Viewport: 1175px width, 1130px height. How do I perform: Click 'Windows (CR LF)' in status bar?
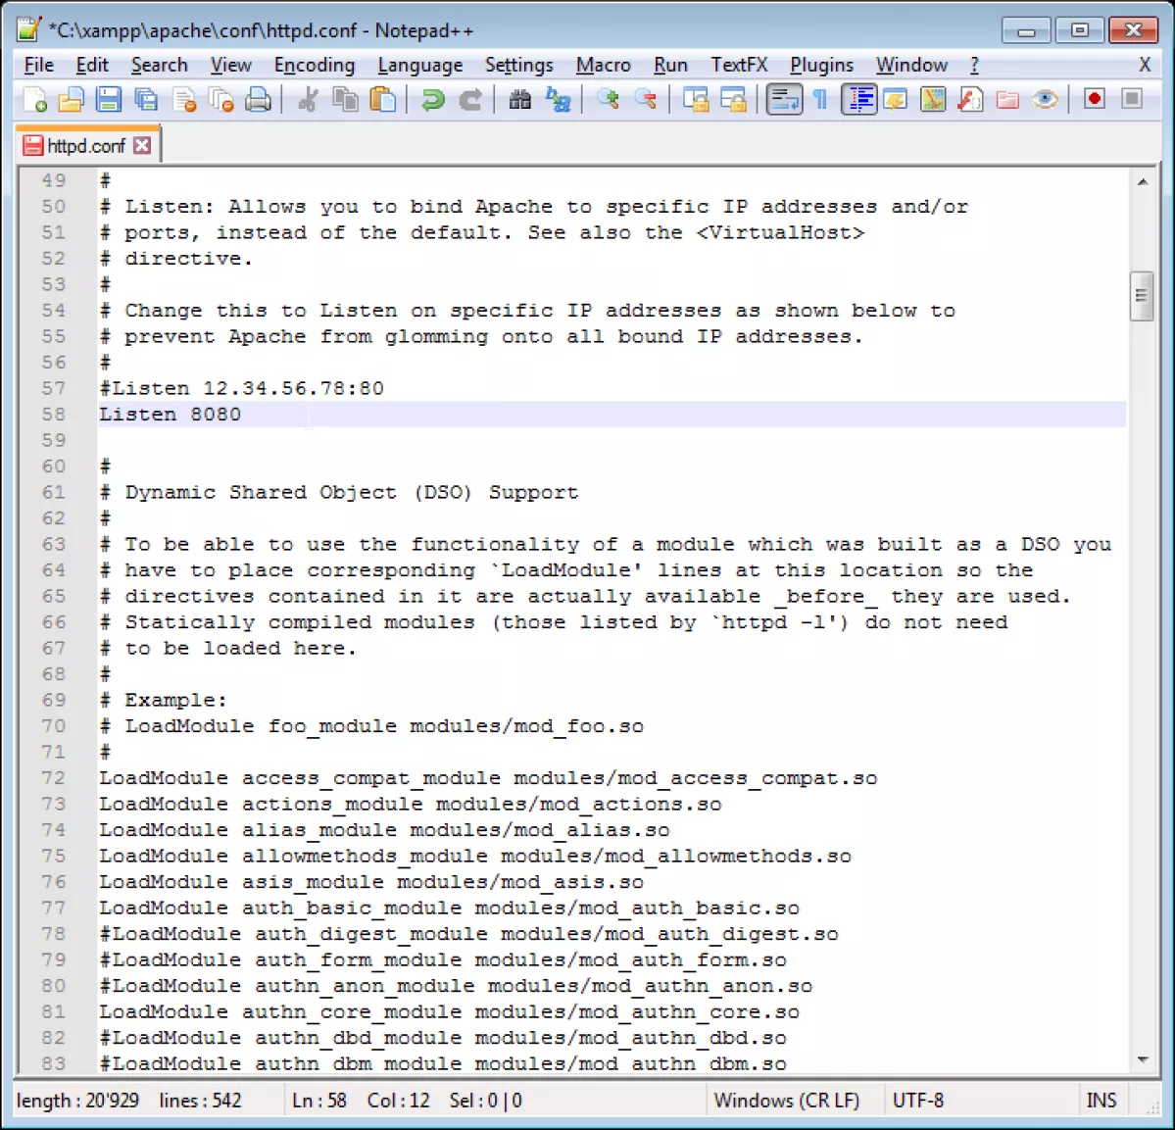tap(786, 1100)
